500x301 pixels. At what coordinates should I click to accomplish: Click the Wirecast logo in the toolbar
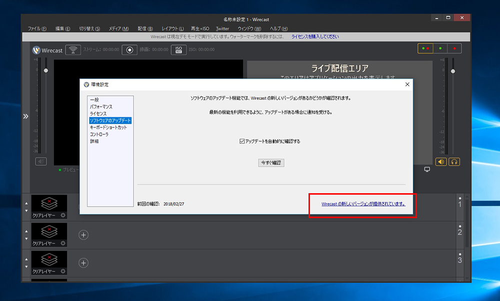coord(47,50)
